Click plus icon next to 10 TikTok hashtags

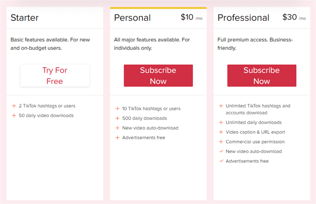coord(117,109)
